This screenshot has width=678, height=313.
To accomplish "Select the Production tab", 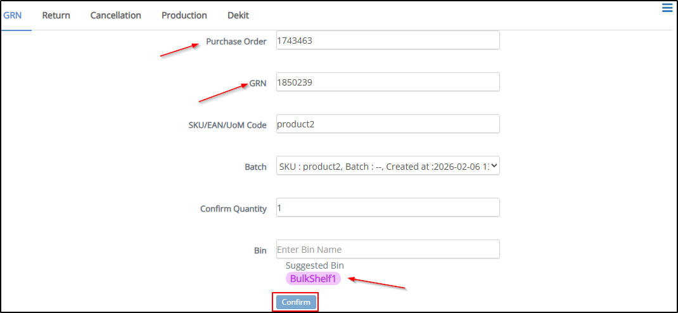I will [x=184, y=15].
